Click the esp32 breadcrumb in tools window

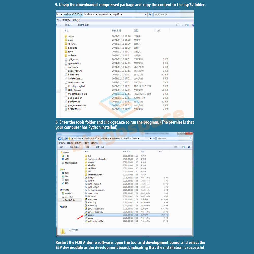[x=126, y=138]
